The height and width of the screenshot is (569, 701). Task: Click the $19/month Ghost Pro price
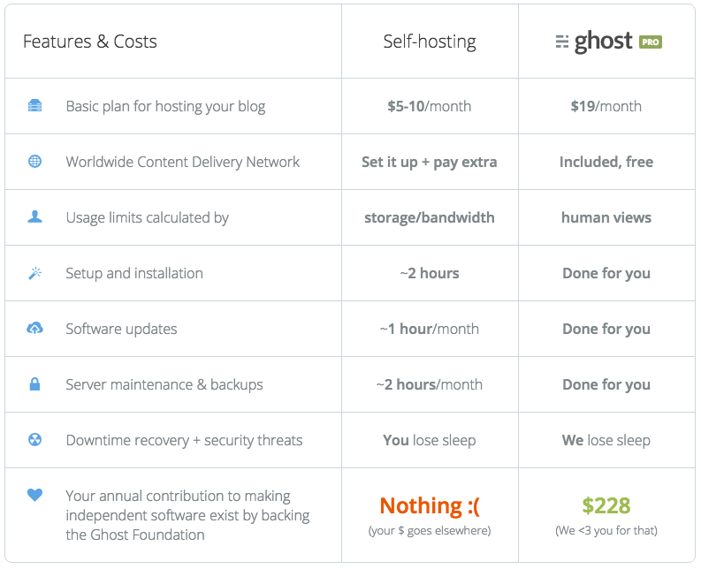click(606, 106)
